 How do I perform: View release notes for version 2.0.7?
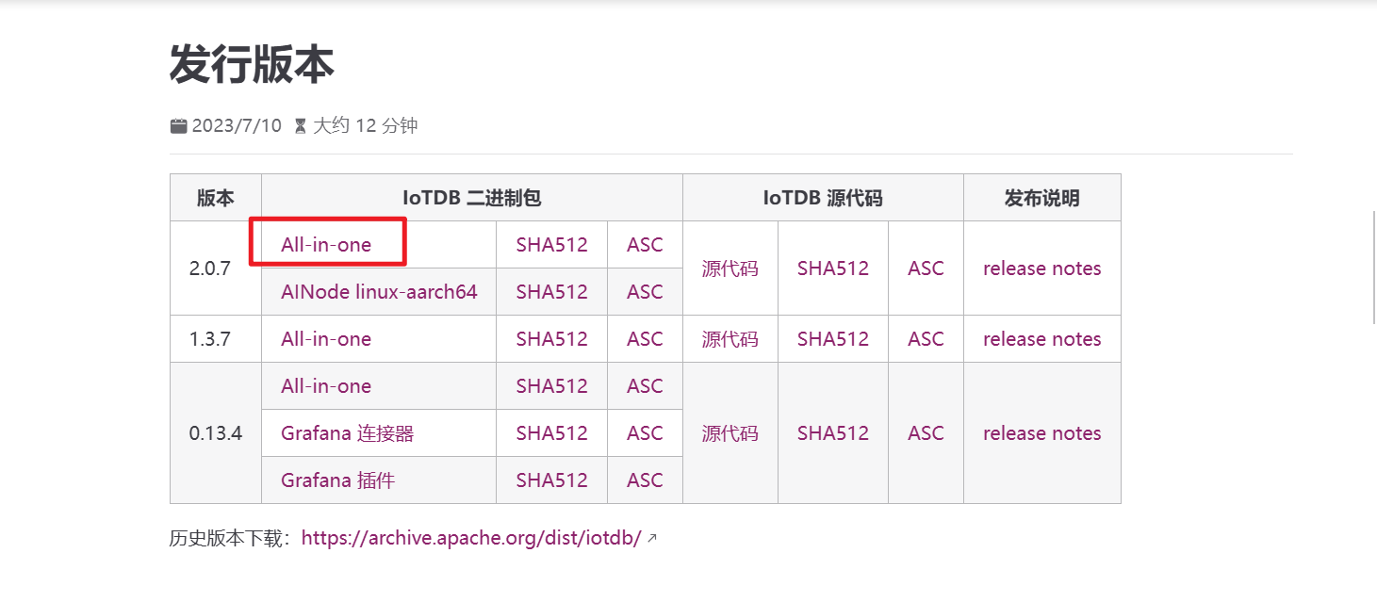tap(1041, 268)
